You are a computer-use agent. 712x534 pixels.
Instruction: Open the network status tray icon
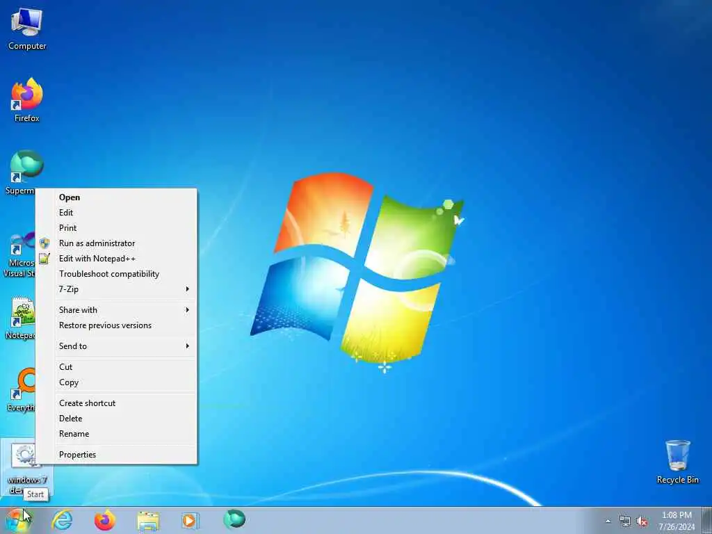[x=625, y=521]
